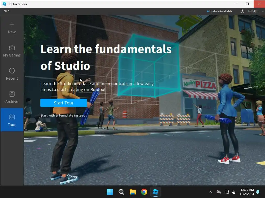Launch Google Chrome from the taskbar
265x198 pixels.
click(x=144, y=192)
